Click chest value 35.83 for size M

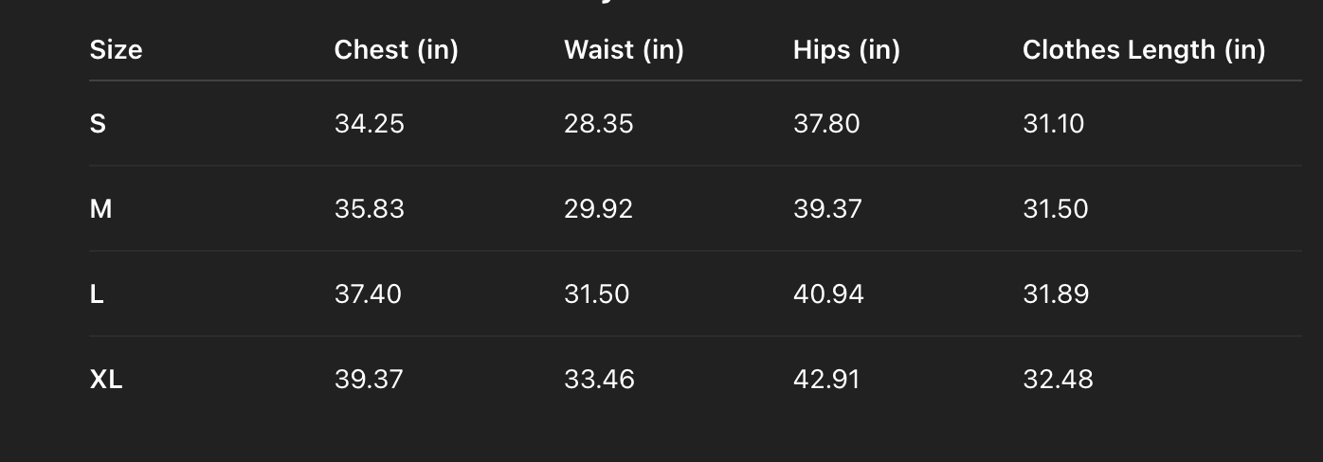coord(369,209)
